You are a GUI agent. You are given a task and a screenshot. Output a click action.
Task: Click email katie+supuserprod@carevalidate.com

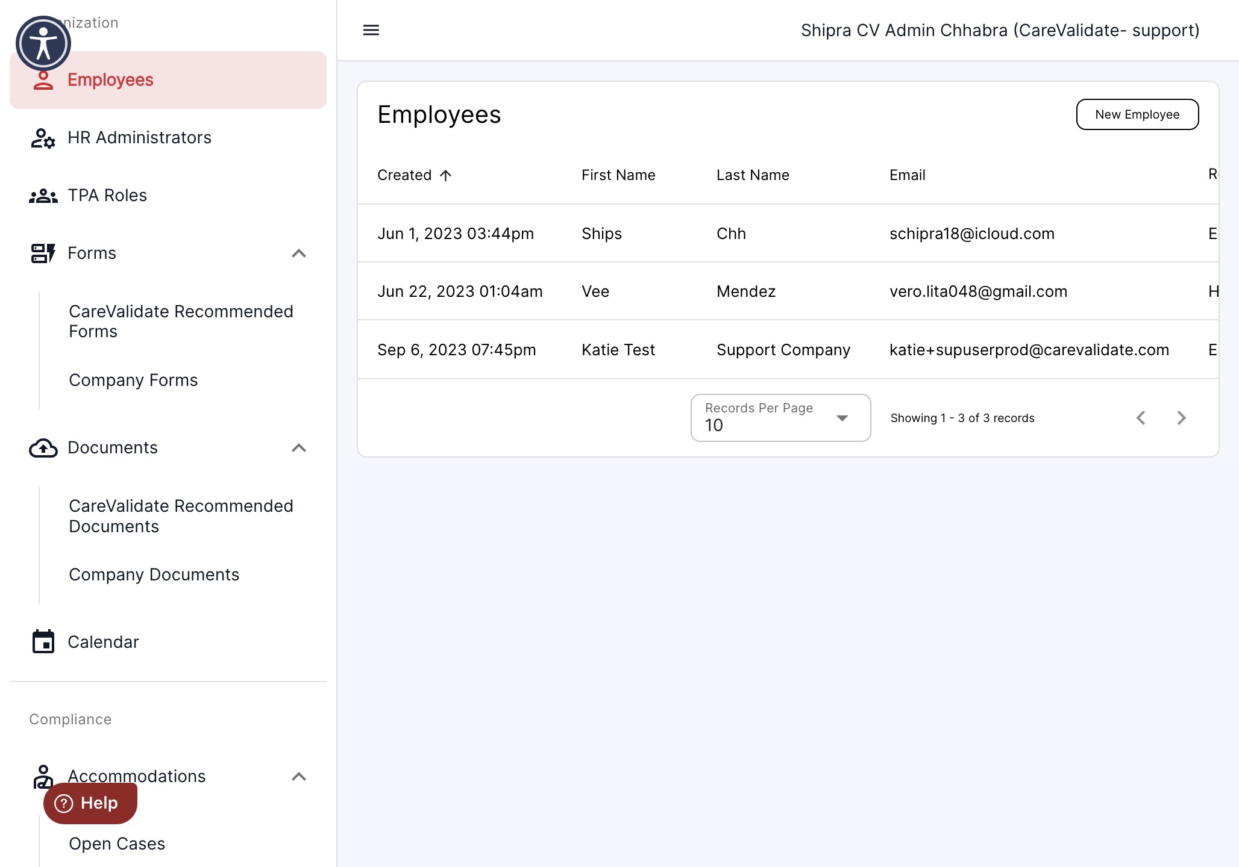coord(1029,350)
